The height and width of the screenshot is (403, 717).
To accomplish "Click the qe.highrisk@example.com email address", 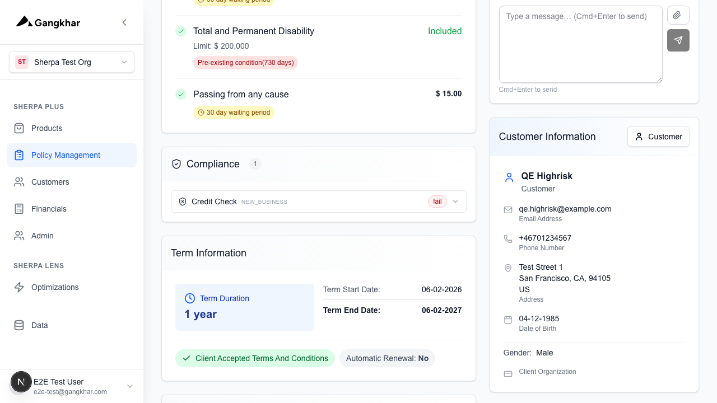I will [565, 209].
